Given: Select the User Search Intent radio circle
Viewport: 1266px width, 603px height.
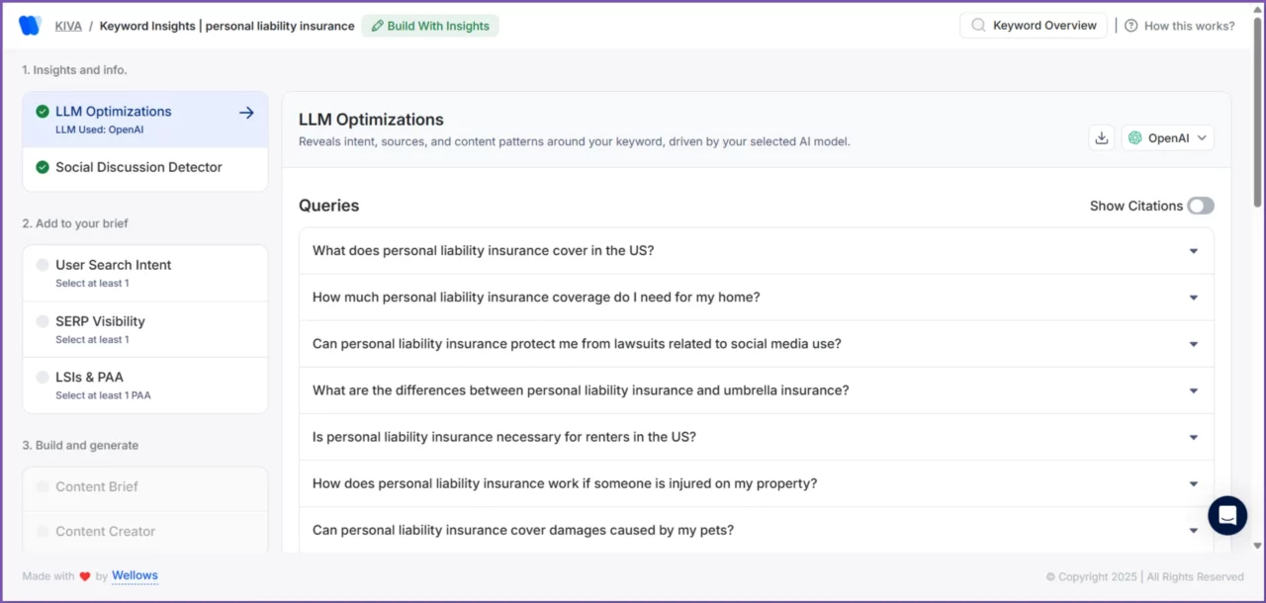Looking at the screenshot, I should pos(43,265).
